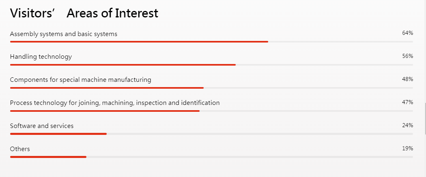Image resolution: width=426 pixels, height=177 pixels.
Task: Click the 47% percentage value
Action: coord(407,102)
